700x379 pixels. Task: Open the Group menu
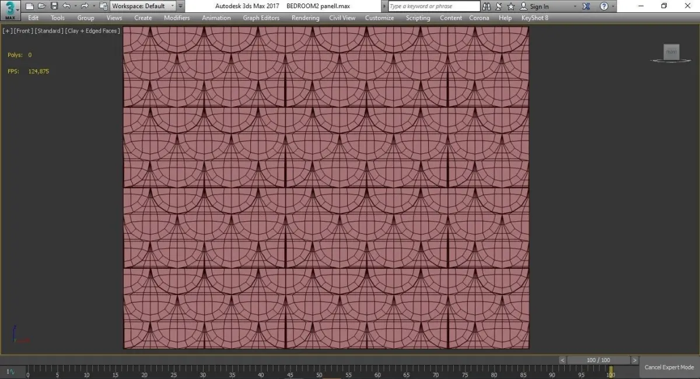86,18
